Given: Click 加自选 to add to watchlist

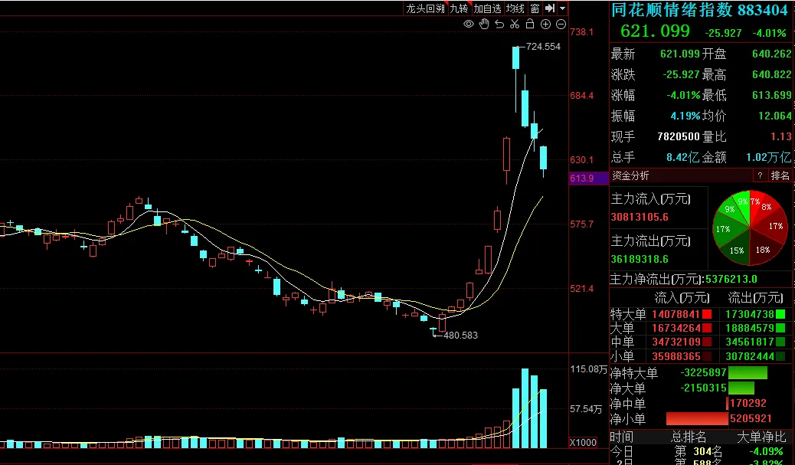Looking at the screenshot, I should 487,8.
